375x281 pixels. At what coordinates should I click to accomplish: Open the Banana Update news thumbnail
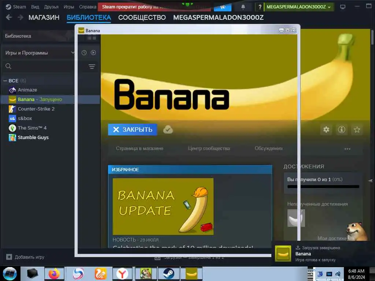click(163, 206)
